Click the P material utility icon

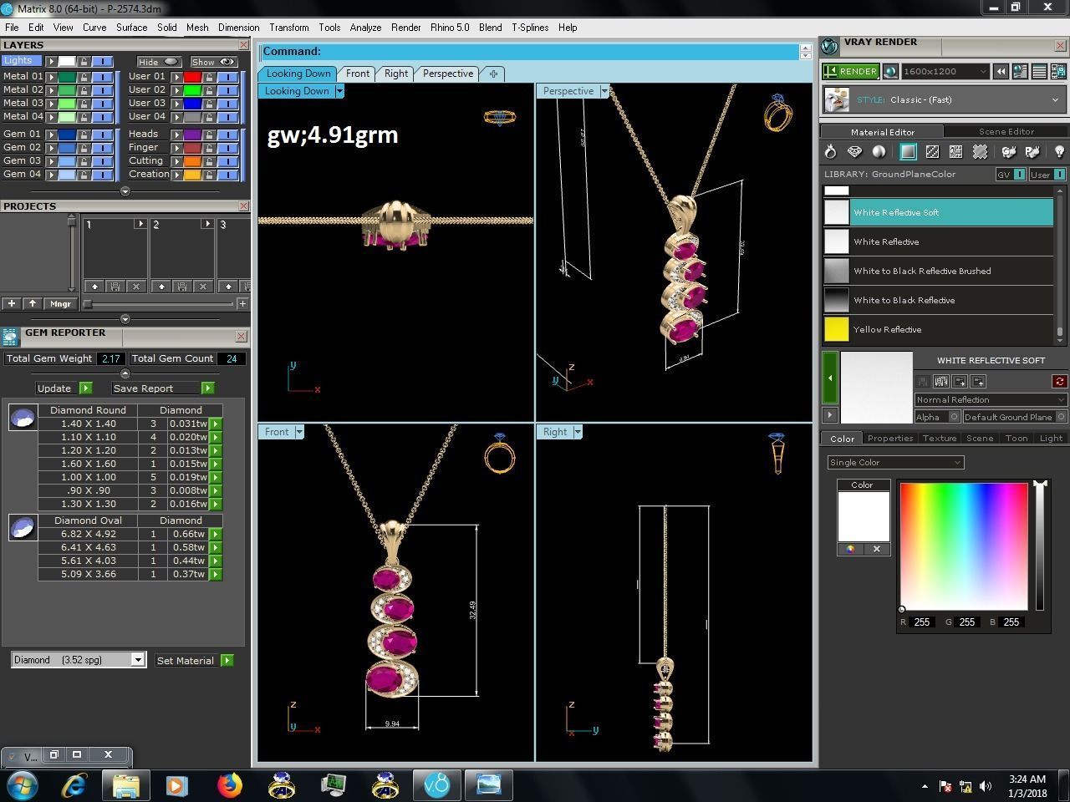(x=1033, y=152)
